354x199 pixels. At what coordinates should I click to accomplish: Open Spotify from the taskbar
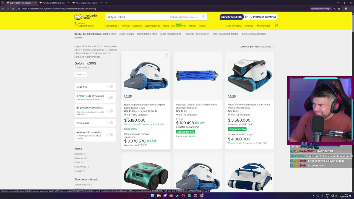coord(189,196)
